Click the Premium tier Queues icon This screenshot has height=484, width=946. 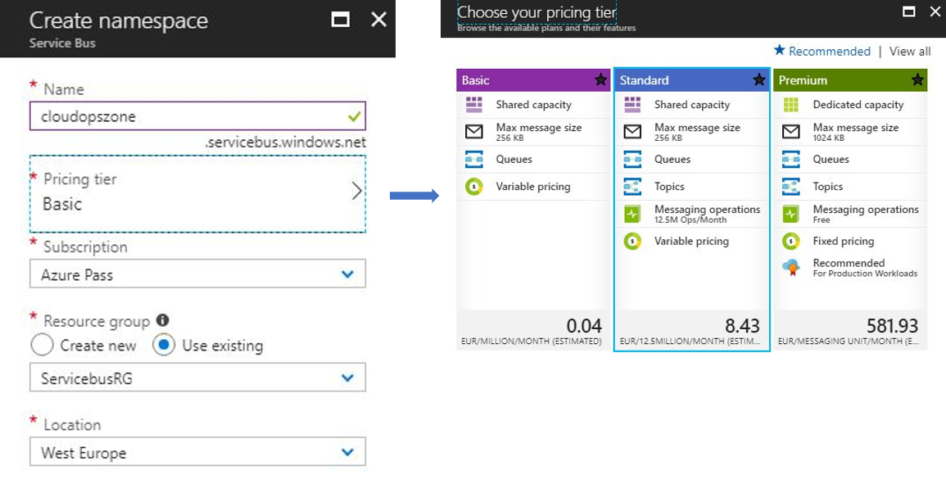click(x=791, y=160)
